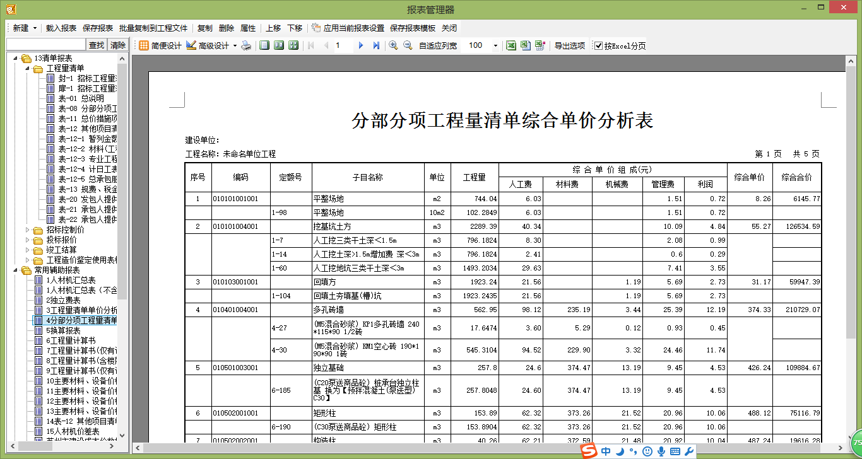The width and height of the screenshot is (862, 459).
Task: Click 删除 toolbar item
Action: [x=227, y=28]
